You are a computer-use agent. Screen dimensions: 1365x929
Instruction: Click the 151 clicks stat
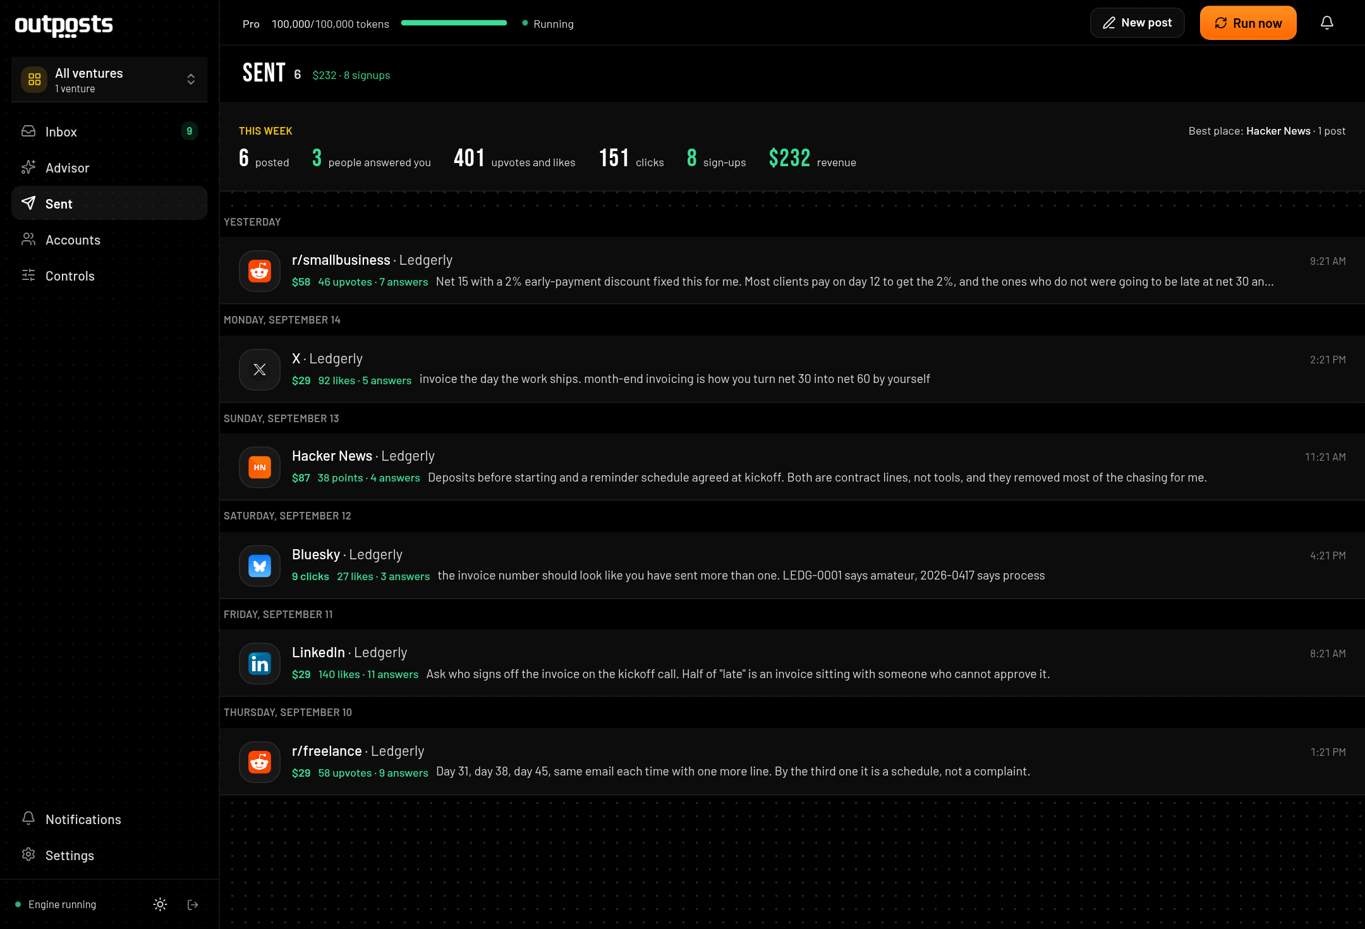pos(631,158)
